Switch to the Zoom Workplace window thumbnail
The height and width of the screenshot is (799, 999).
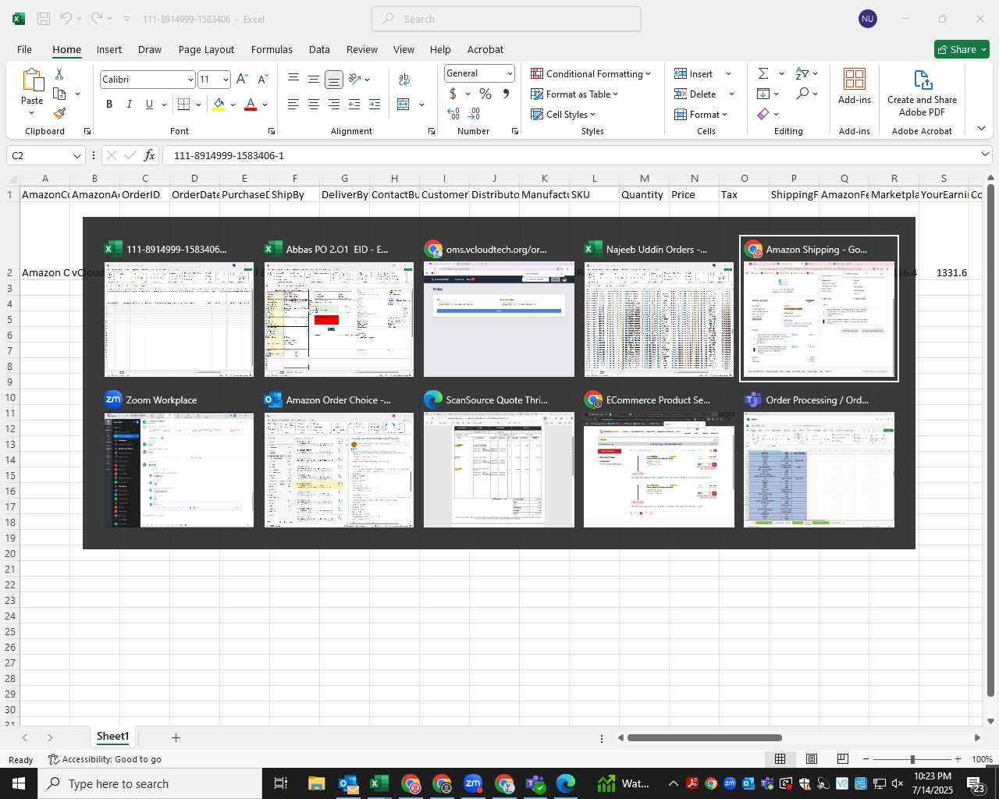(179, 460)
